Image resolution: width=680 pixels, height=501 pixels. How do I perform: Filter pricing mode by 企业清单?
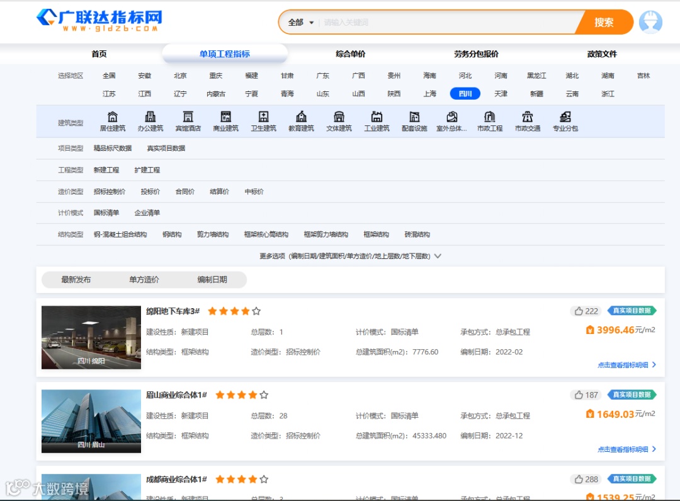(x=147, y=213)
